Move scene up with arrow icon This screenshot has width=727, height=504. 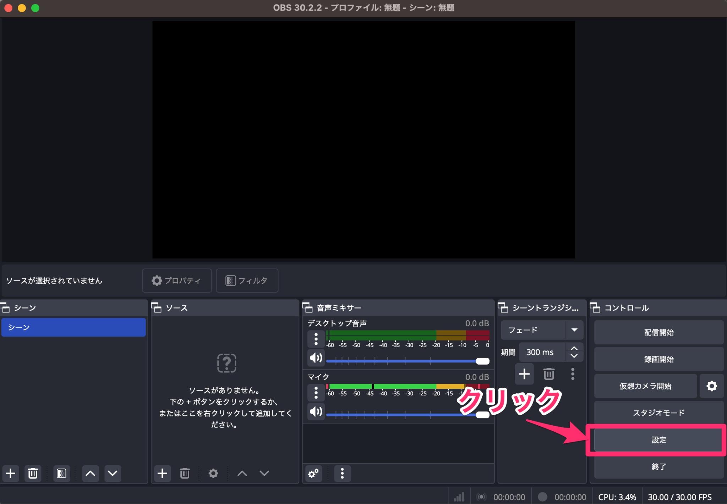[x=90, y=473]
